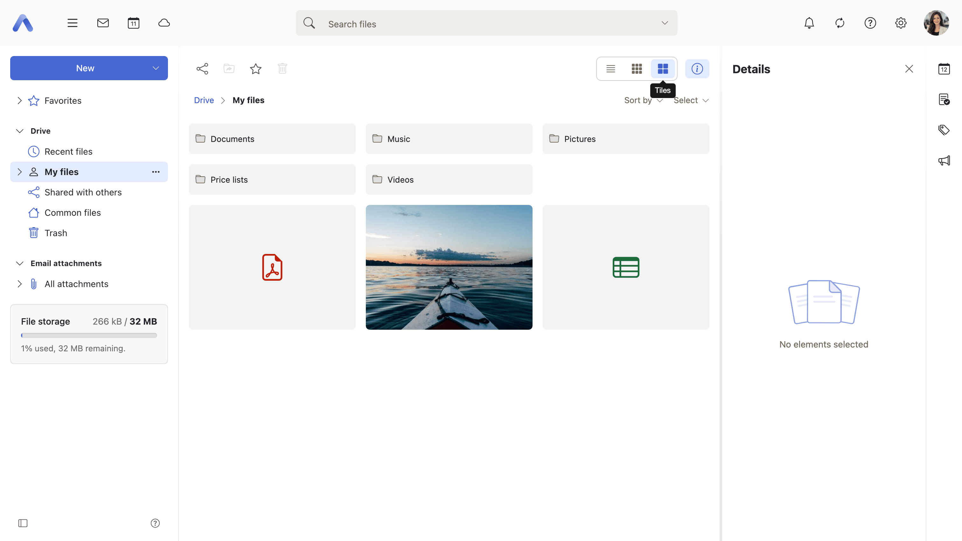Open My files actions ellipsis menu
The width and height of the screenshot is (962, 541).
[x=156, y=172]
